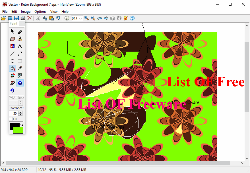Select the Arrow pointer tool
Viewport: 250px width, 173px height.
(13, 31)
